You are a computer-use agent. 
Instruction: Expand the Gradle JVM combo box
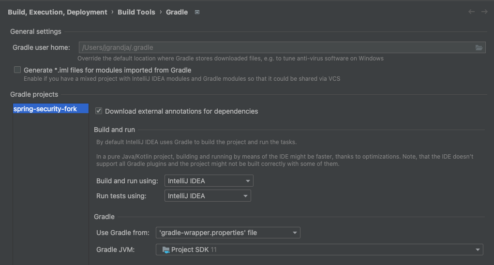[x=319, y=250]
